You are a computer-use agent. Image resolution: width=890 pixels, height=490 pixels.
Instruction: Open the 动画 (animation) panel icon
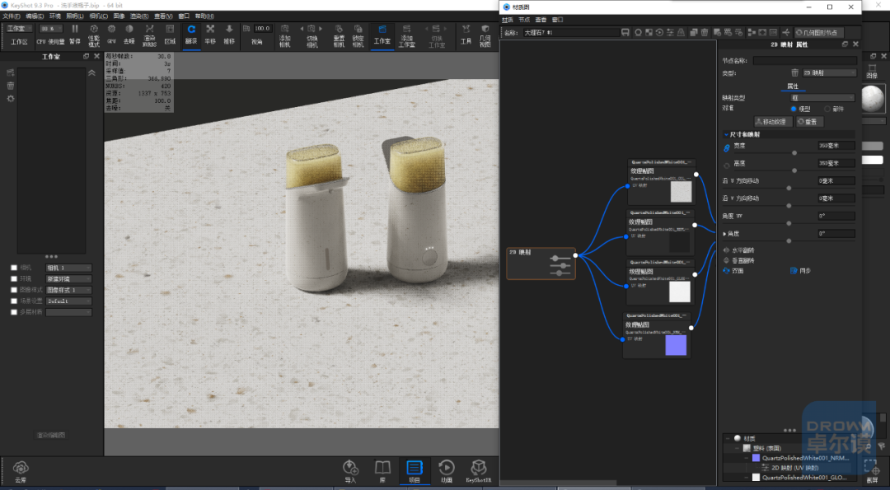(x=447, y=472)
